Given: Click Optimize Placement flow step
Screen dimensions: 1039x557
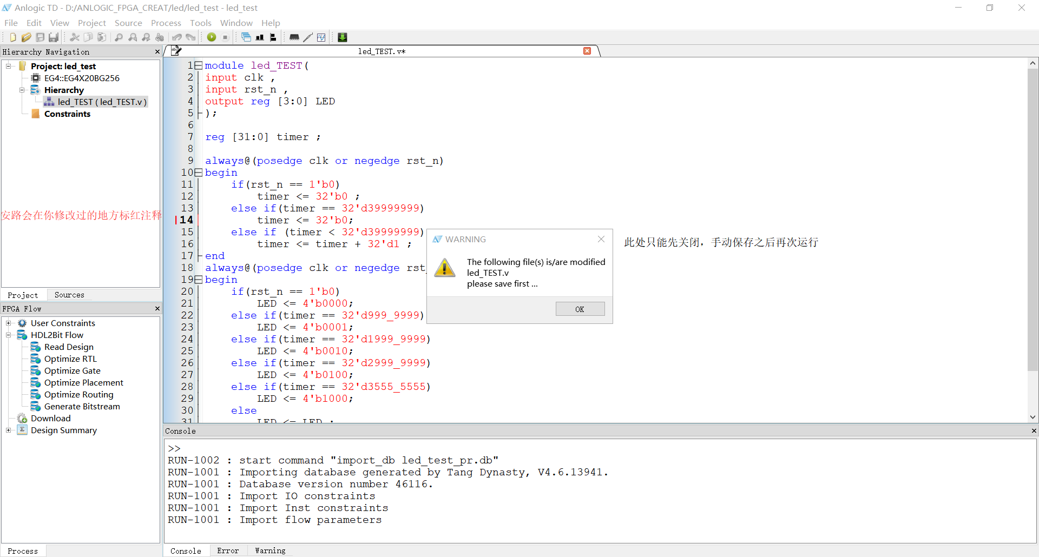Looking at the screenshot, I should [x=77, y=382].
